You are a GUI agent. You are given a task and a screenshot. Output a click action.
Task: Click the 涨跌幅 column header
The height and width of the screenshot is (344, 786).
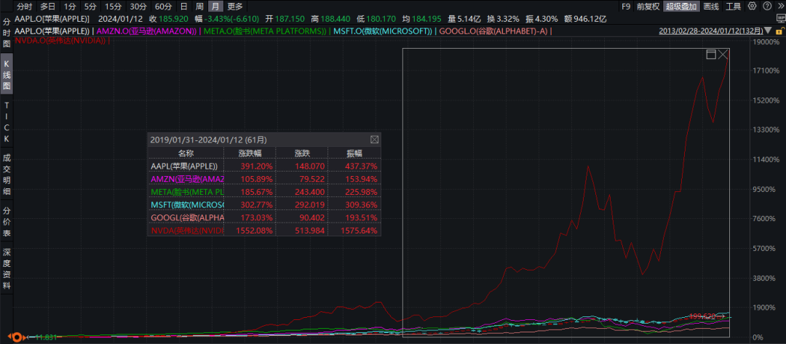(x=250, y=153)
